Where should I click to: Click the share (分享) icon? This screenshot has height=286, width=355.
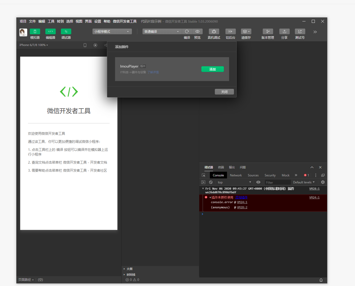click(284, 31)
